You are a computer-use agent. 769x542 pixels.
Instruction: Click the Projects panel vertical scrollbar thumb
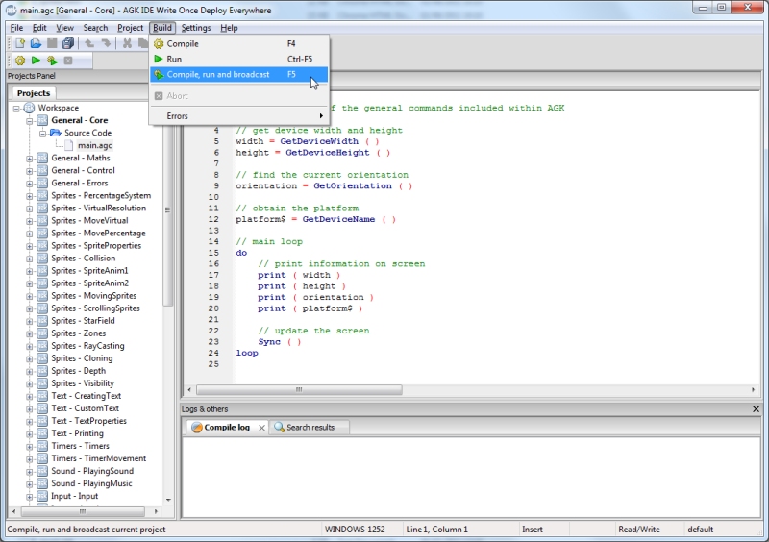[167, 209]
